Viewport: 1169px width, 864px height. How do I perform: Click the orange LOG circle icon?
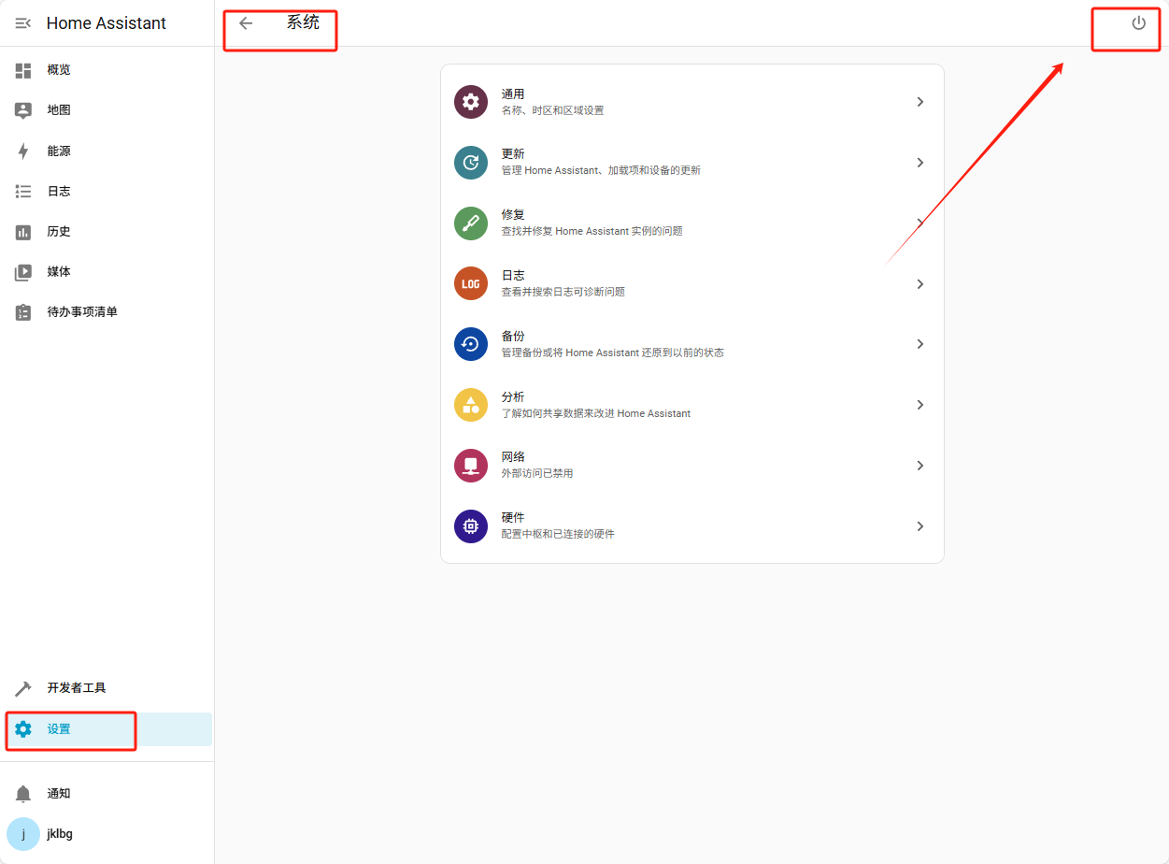point(471,283)
